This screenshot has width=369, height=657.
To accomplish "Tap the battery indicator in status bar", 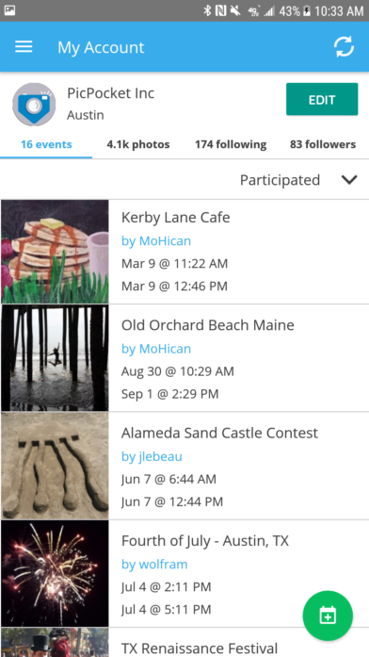I will tap(307, 11).
